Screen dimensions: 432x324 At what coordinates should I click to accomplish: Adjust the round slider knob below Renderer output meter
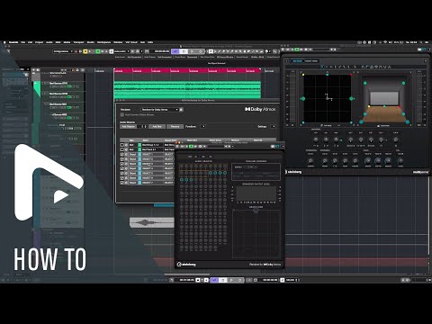(256, 211)
